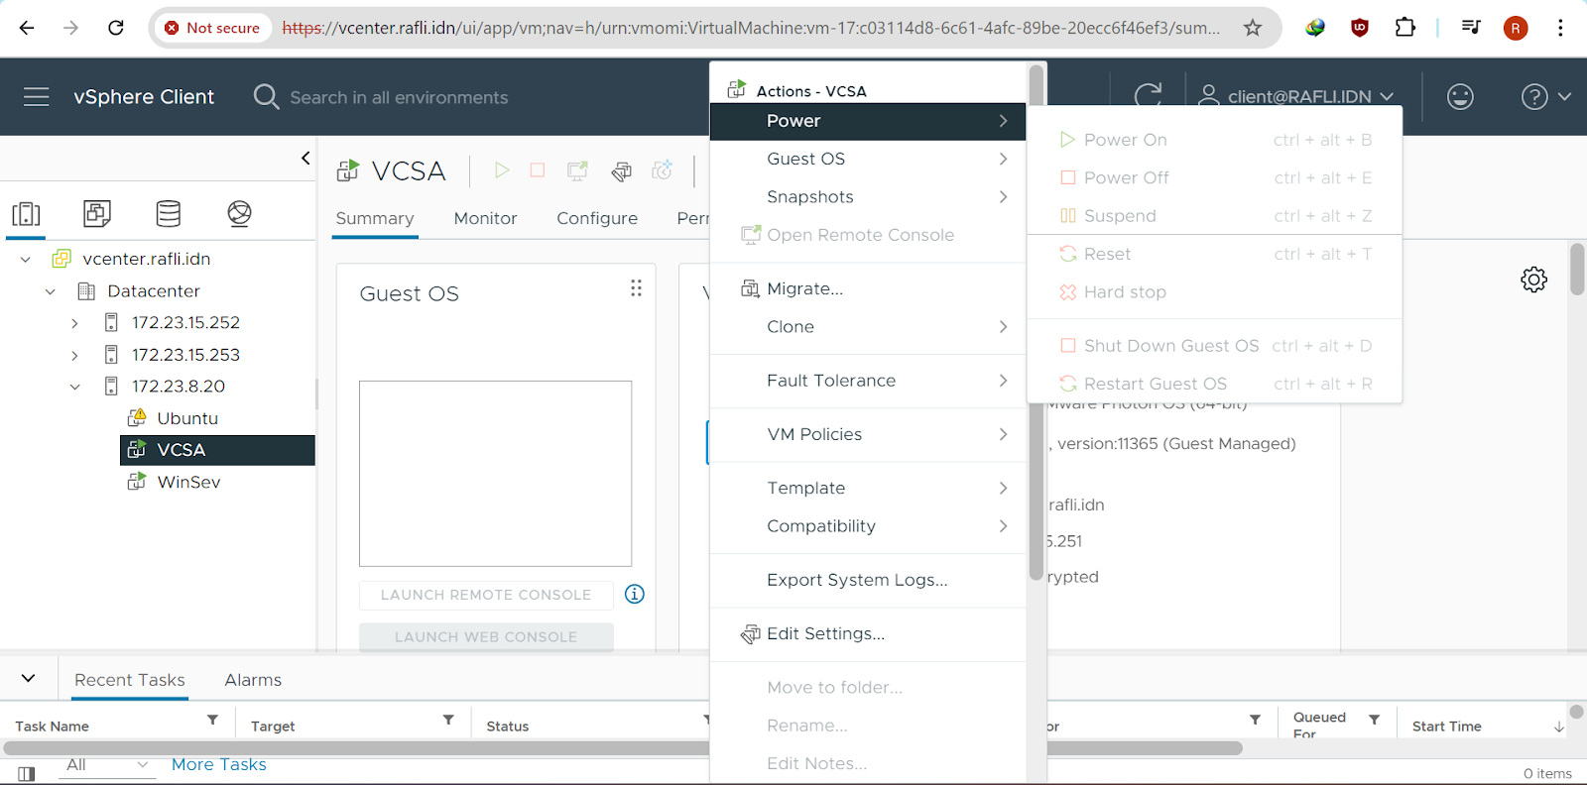The width and height of the screenshot is (1587, 785).
Task: Open the VM Policies submenu
Action: click(868, 434)
